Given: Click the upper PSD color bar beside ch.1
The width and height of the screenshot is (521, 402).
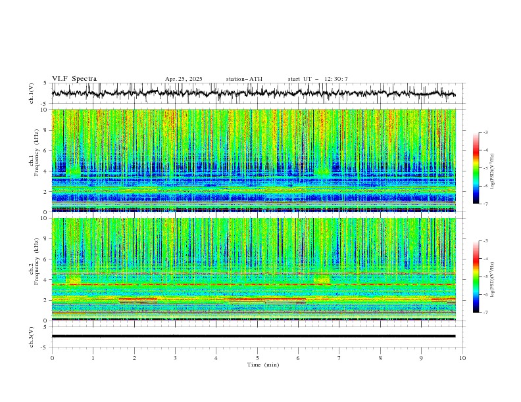Looking at the screenshot, I should 476,168.
